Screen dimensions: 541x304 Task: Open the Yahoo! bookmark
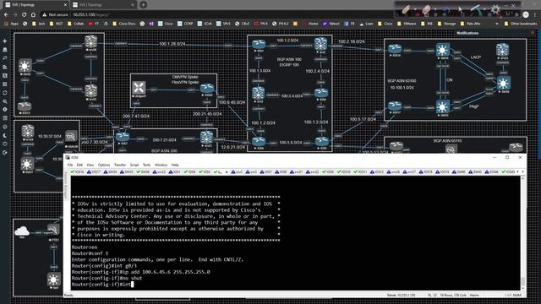[331, 24]
